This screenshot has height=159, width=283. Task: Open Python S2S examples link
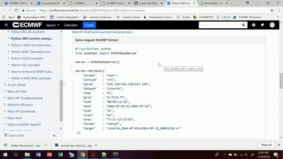click(x=26, y=65)
